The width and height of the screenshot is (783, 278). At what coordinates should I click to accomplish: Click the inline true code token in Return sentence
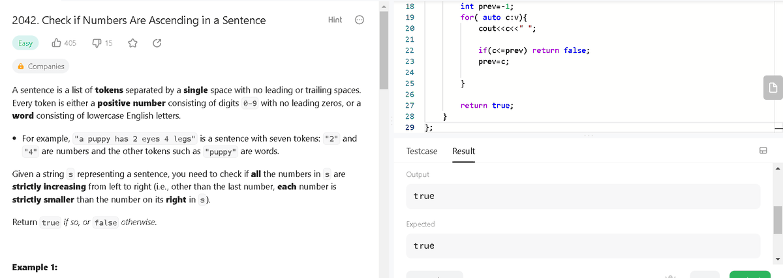pos(51,223)
